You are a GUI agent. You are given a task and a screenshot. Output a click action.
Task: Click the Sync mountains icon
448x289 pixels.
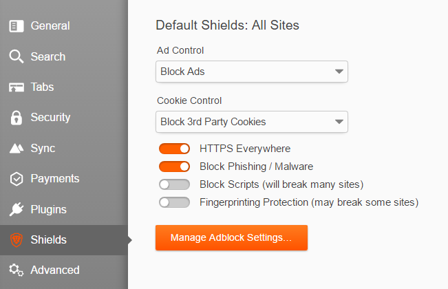point(17,149)
